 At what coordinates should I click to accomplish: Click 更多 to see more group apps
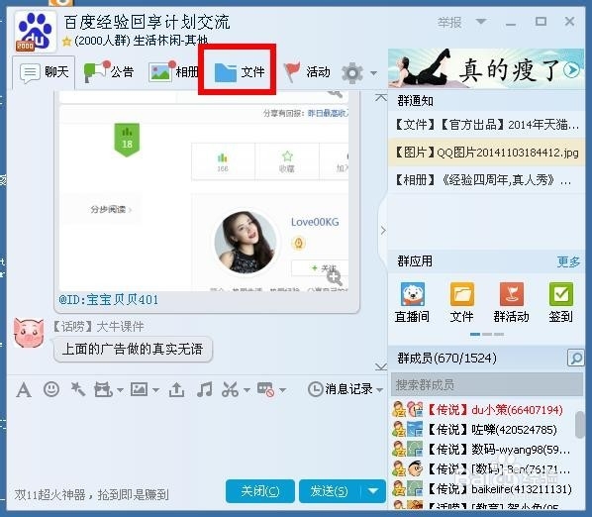[568, 261]
